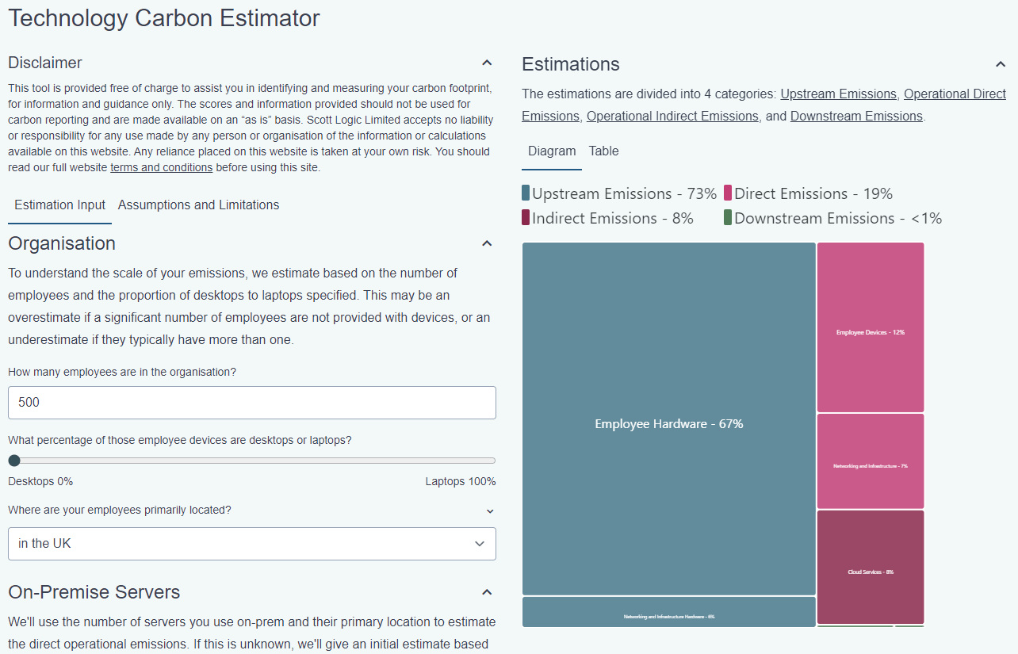Collapse the Organisation section
This screenshot has width=1018, height=654.
pyautogui.click(x=486, y=243)
